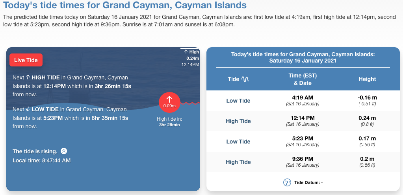403x195 pixels.
Task: Click the Local time 8:47:44 AM text
Action: (x=42, y=160)
